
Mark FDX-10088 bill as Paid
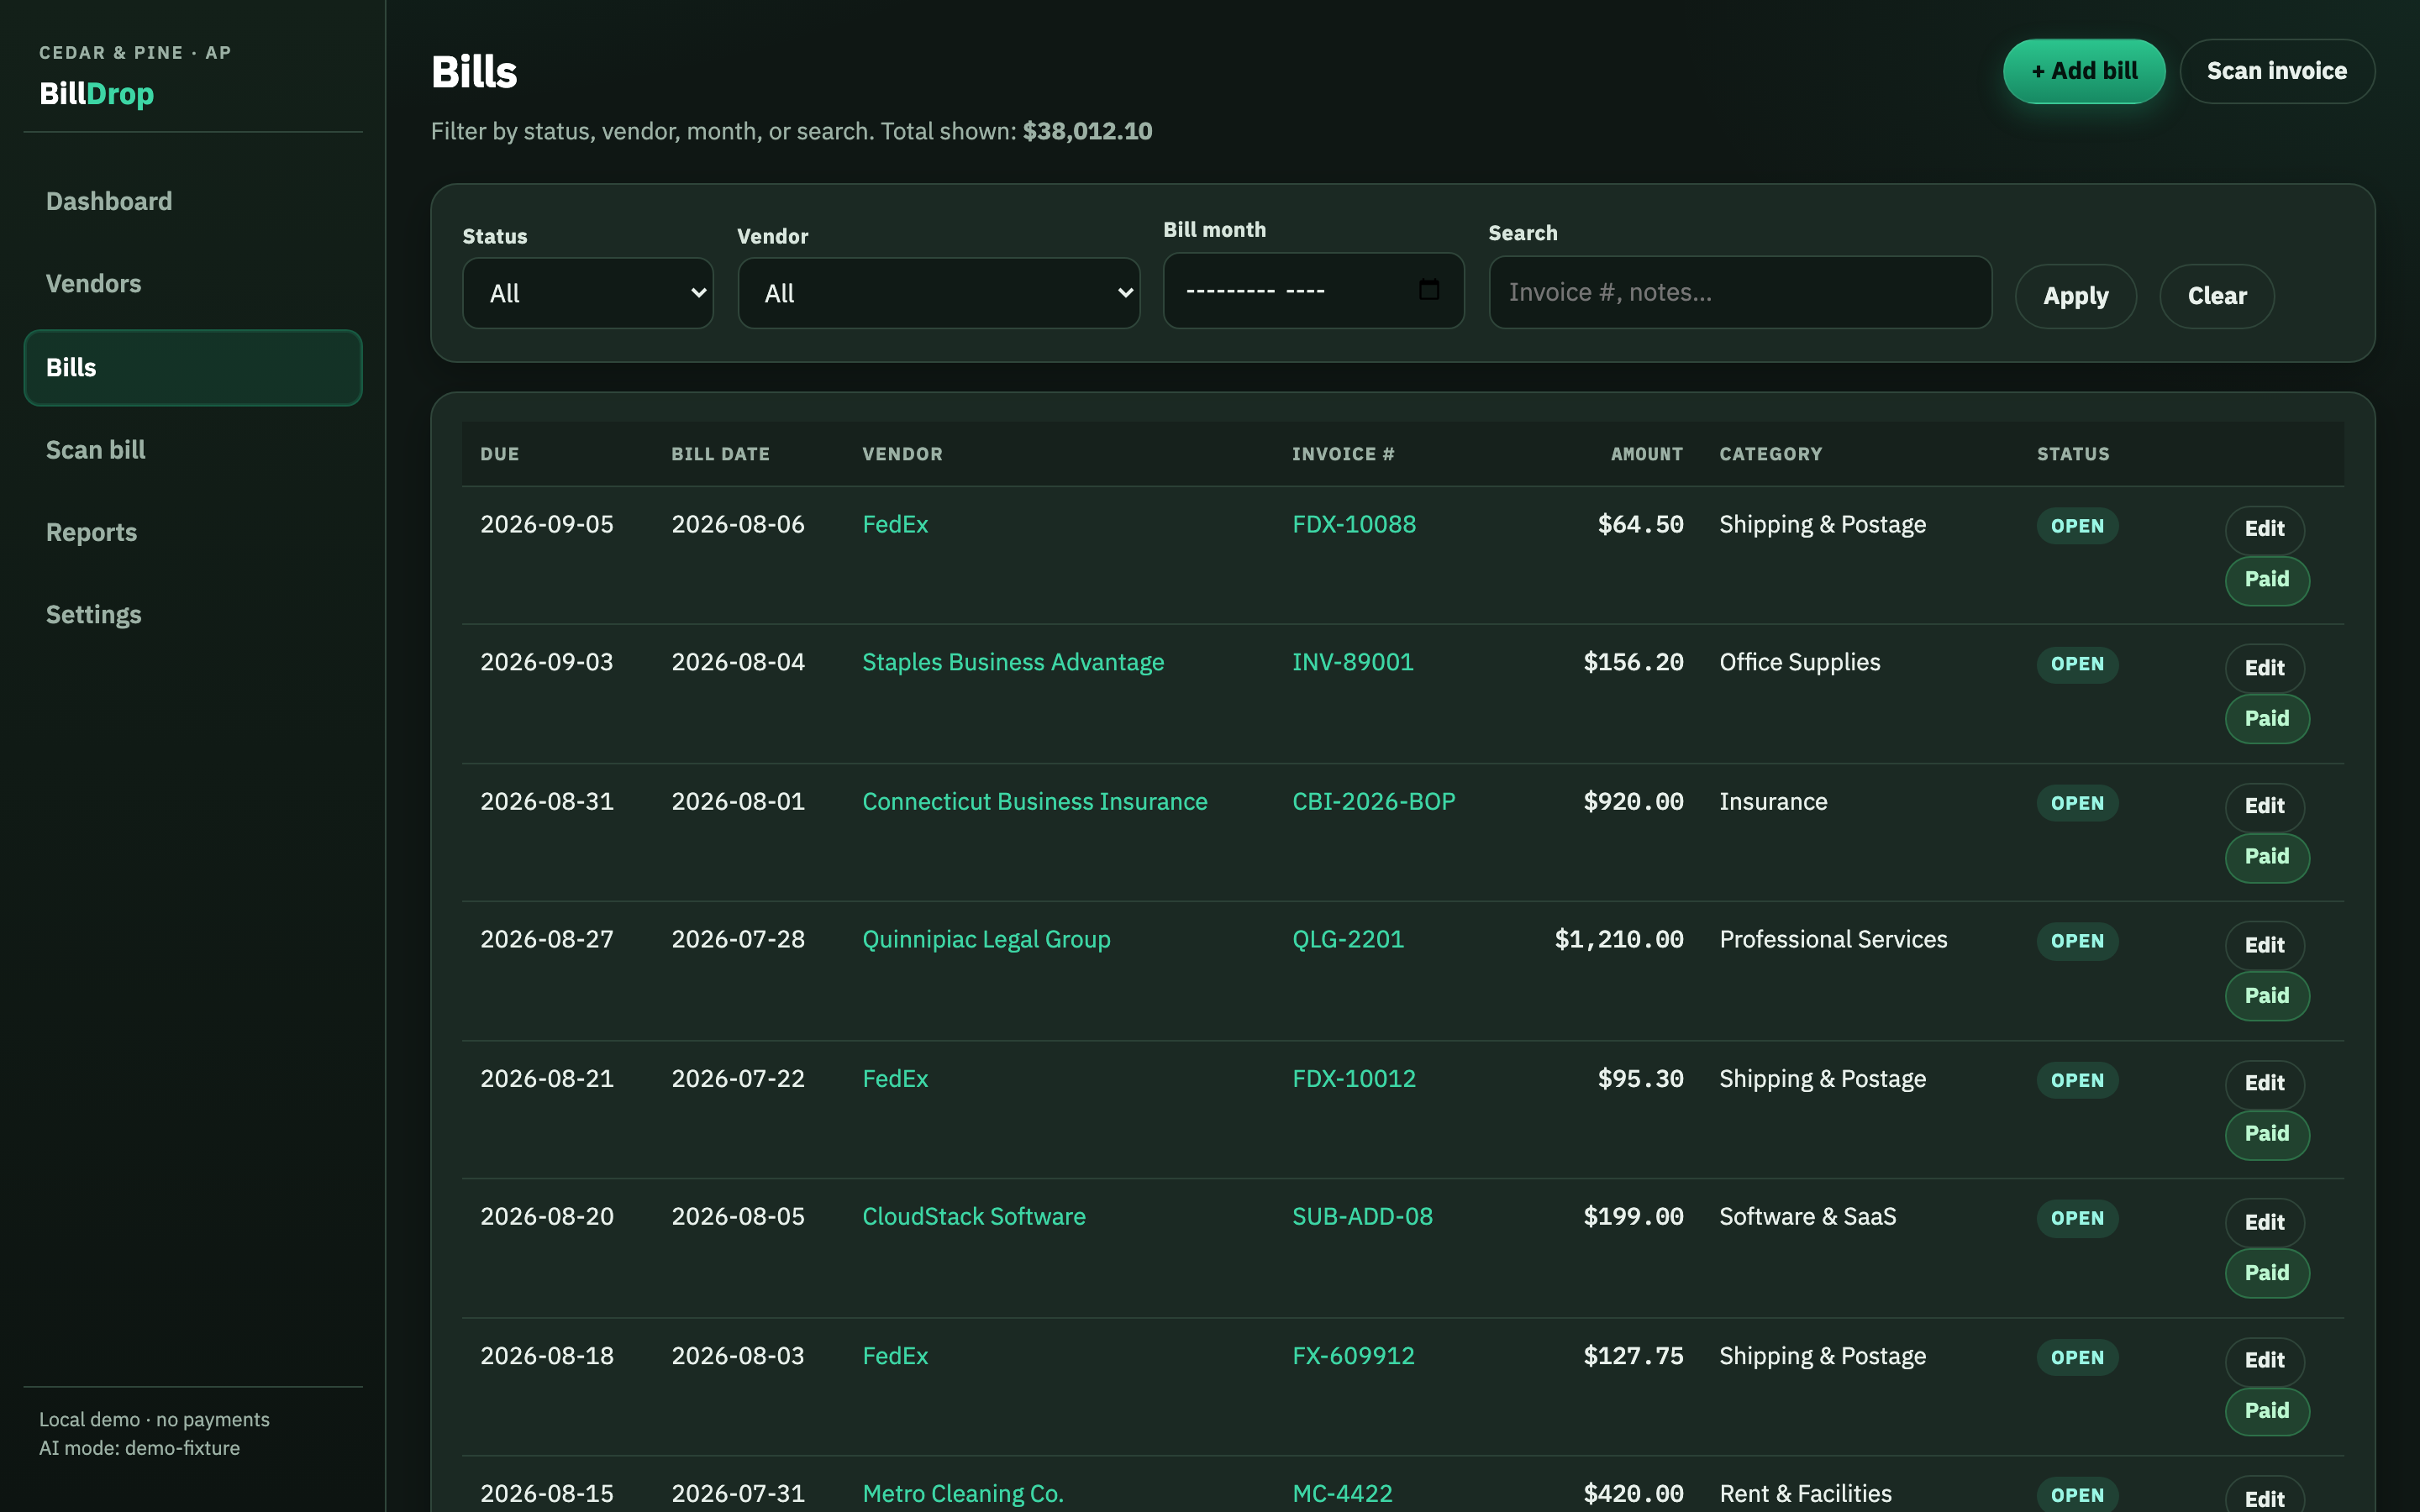tap(2267, 580)
